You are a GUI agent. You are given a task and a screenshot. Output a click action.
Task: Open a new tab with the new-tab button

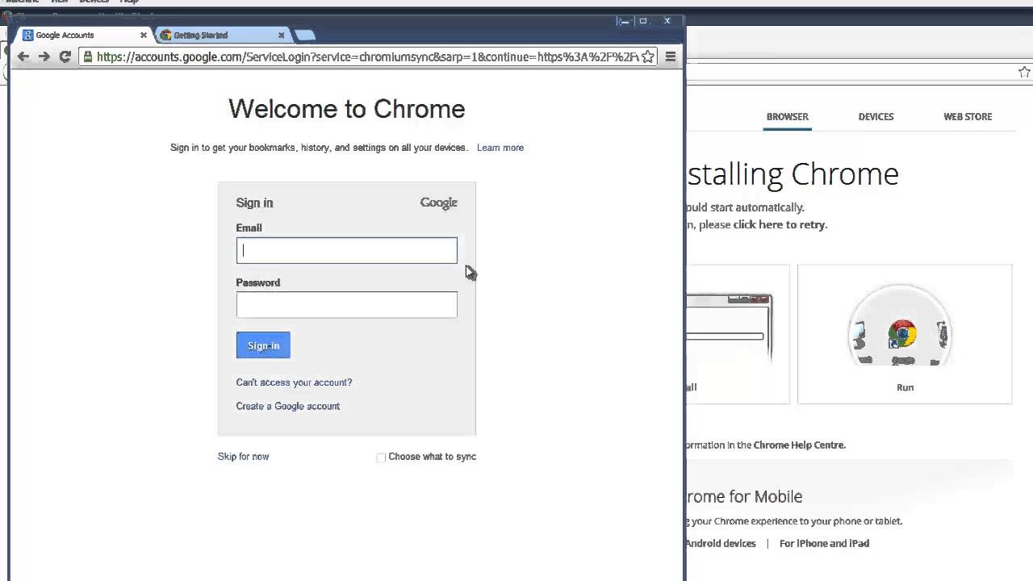[x=304, y=35]
